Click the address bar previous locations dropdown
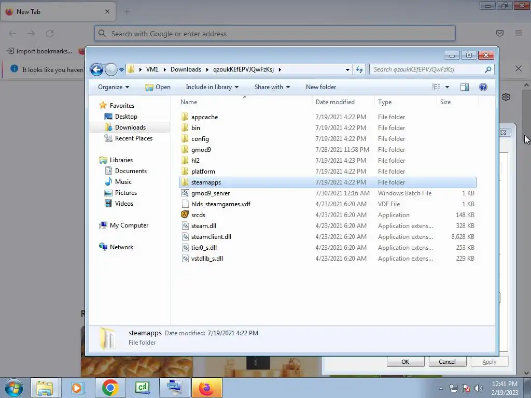 [x=347, y=70]
